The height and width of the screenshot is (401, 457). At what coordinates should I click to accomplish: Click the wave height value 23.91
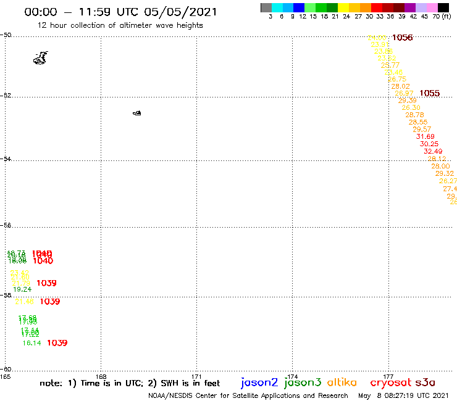pyautogui.click(x=380, y=44)
